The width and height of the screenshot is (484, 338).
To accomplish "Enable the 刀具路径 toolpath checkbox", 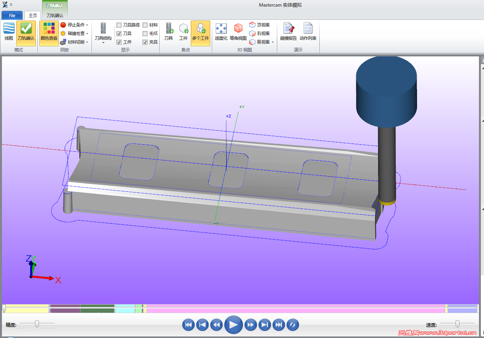I will 119,25.
